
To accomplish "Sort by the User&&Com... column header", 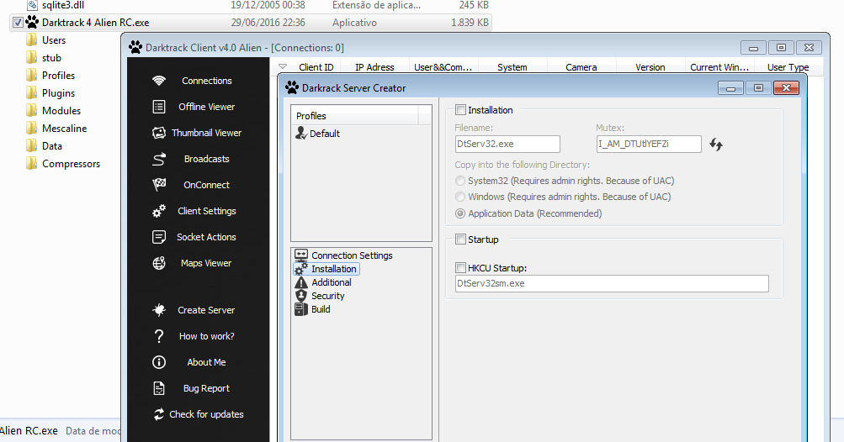I will 443,67.
